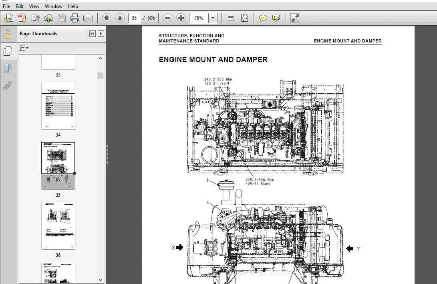Click the total page count '606'
Screen dimensions: 437x284
pos(151,18)
